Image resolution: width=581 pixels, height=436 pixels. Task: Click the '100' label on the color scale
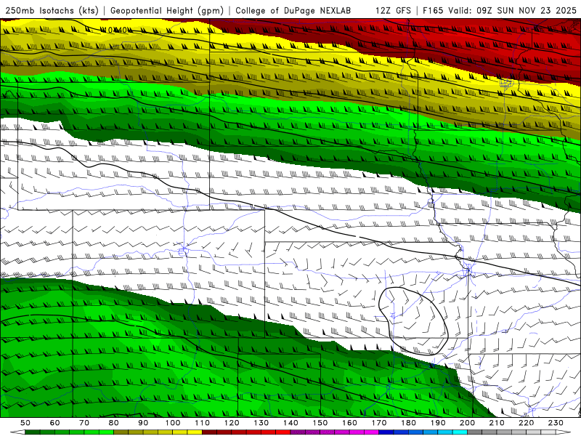[x=173, y=423]
